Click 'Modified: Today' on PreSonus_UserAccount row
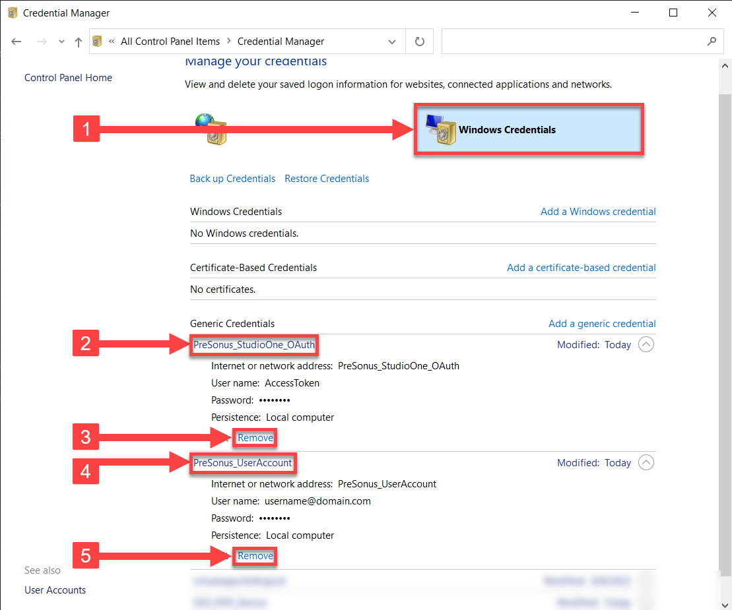Viewport: 732px width, 610px height. click(x=594, y=463)
